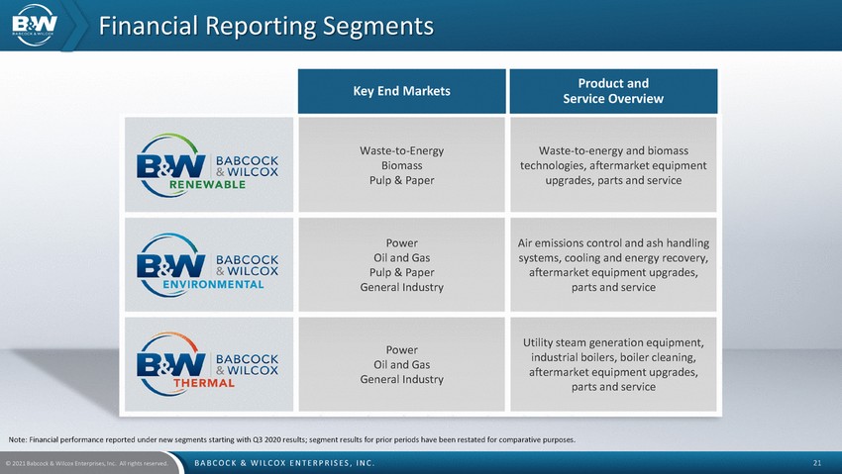The width and height of the screenshot is (842, 474).
Task: Select the 'ENVIRONMENTAL' blue label
Action: [x=213, y=284]
